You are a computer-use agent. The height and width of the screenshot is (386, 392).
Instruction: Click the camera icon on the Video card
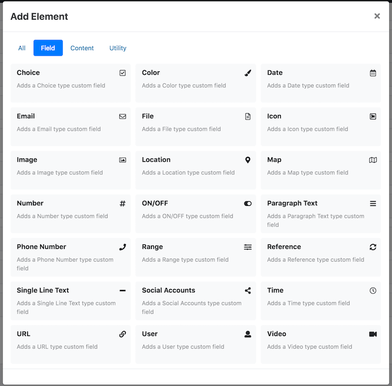pos(373,334)
